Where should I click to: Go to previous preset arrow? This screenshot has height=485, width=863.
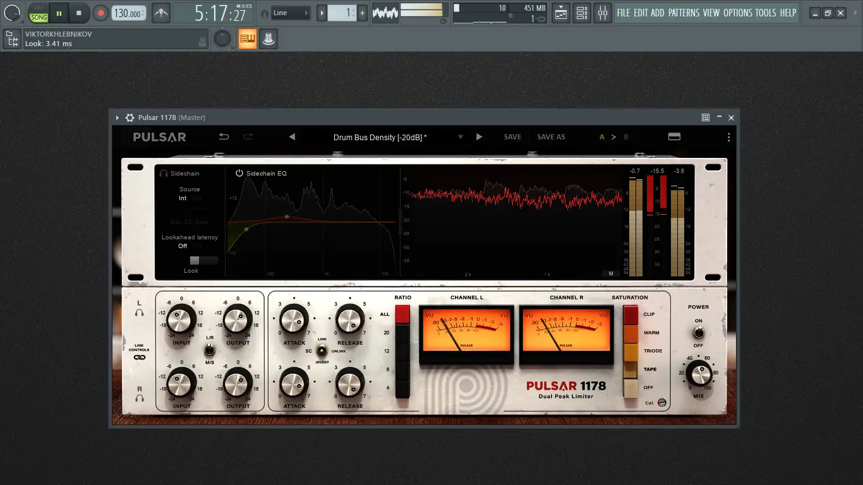(292, 136)
